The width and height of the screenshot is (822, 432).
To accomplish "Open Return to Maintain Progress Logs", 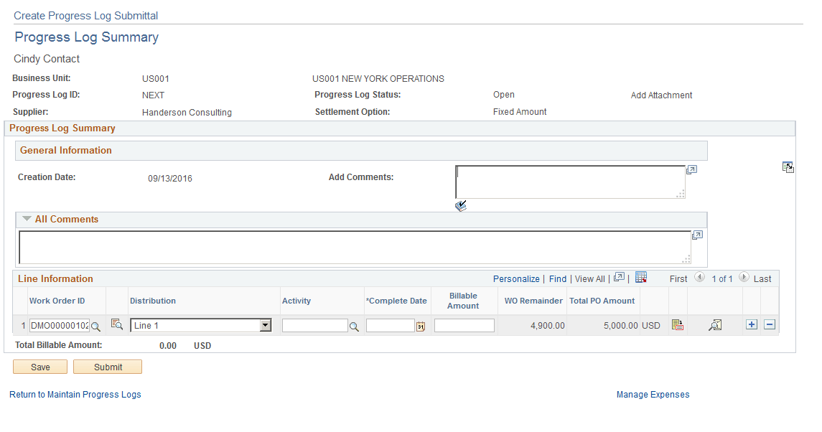I will coord(75,394).
